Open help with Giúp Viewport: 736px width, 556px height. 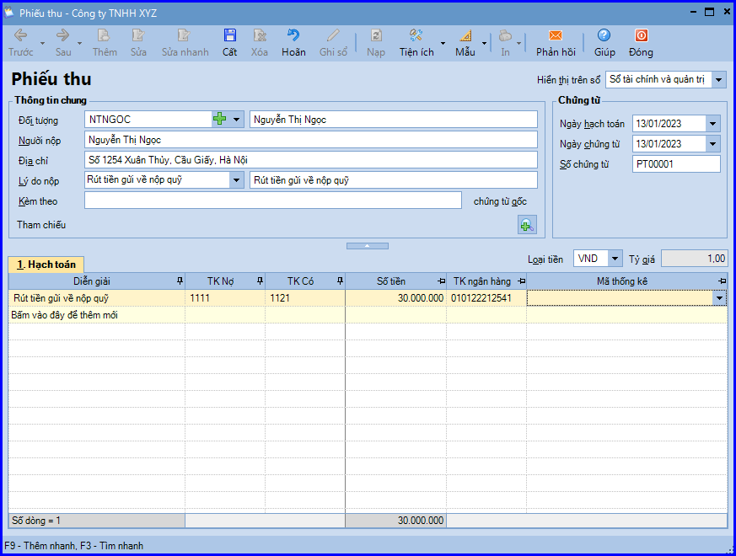click(x=604, y=42)
